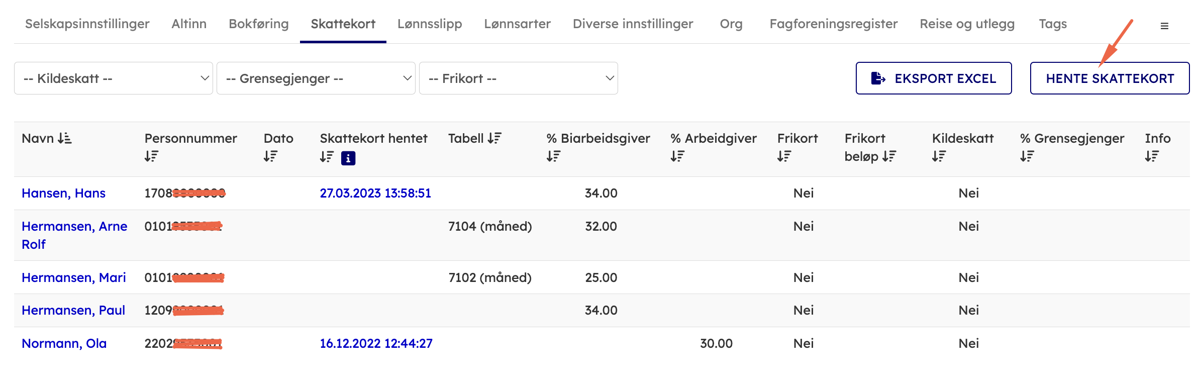Sort by Frikort beløp icon

tap(889, 157)
